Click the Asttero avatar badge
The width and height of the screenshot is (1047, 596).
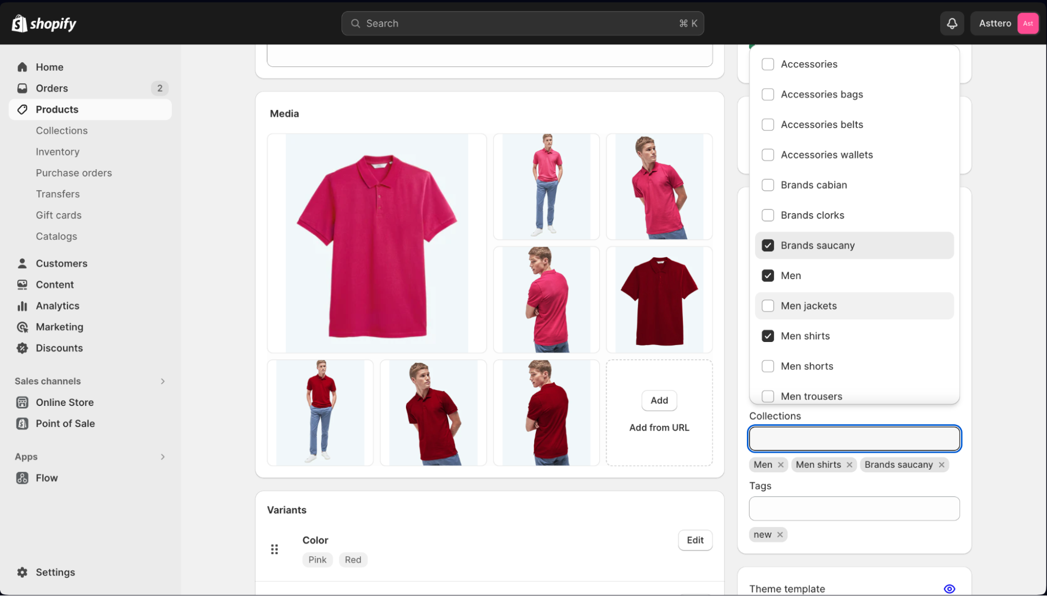(1028, 24)
